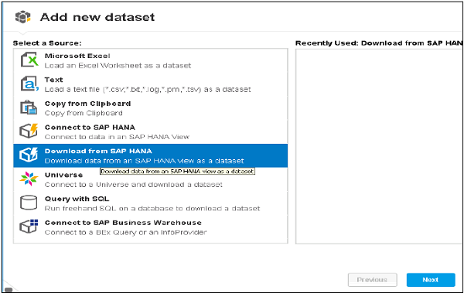Click the Query with SQL database icon
Image resolution: width=464 pixels, height=293 pixels.
pyautogui.click(x=29, y=203)
